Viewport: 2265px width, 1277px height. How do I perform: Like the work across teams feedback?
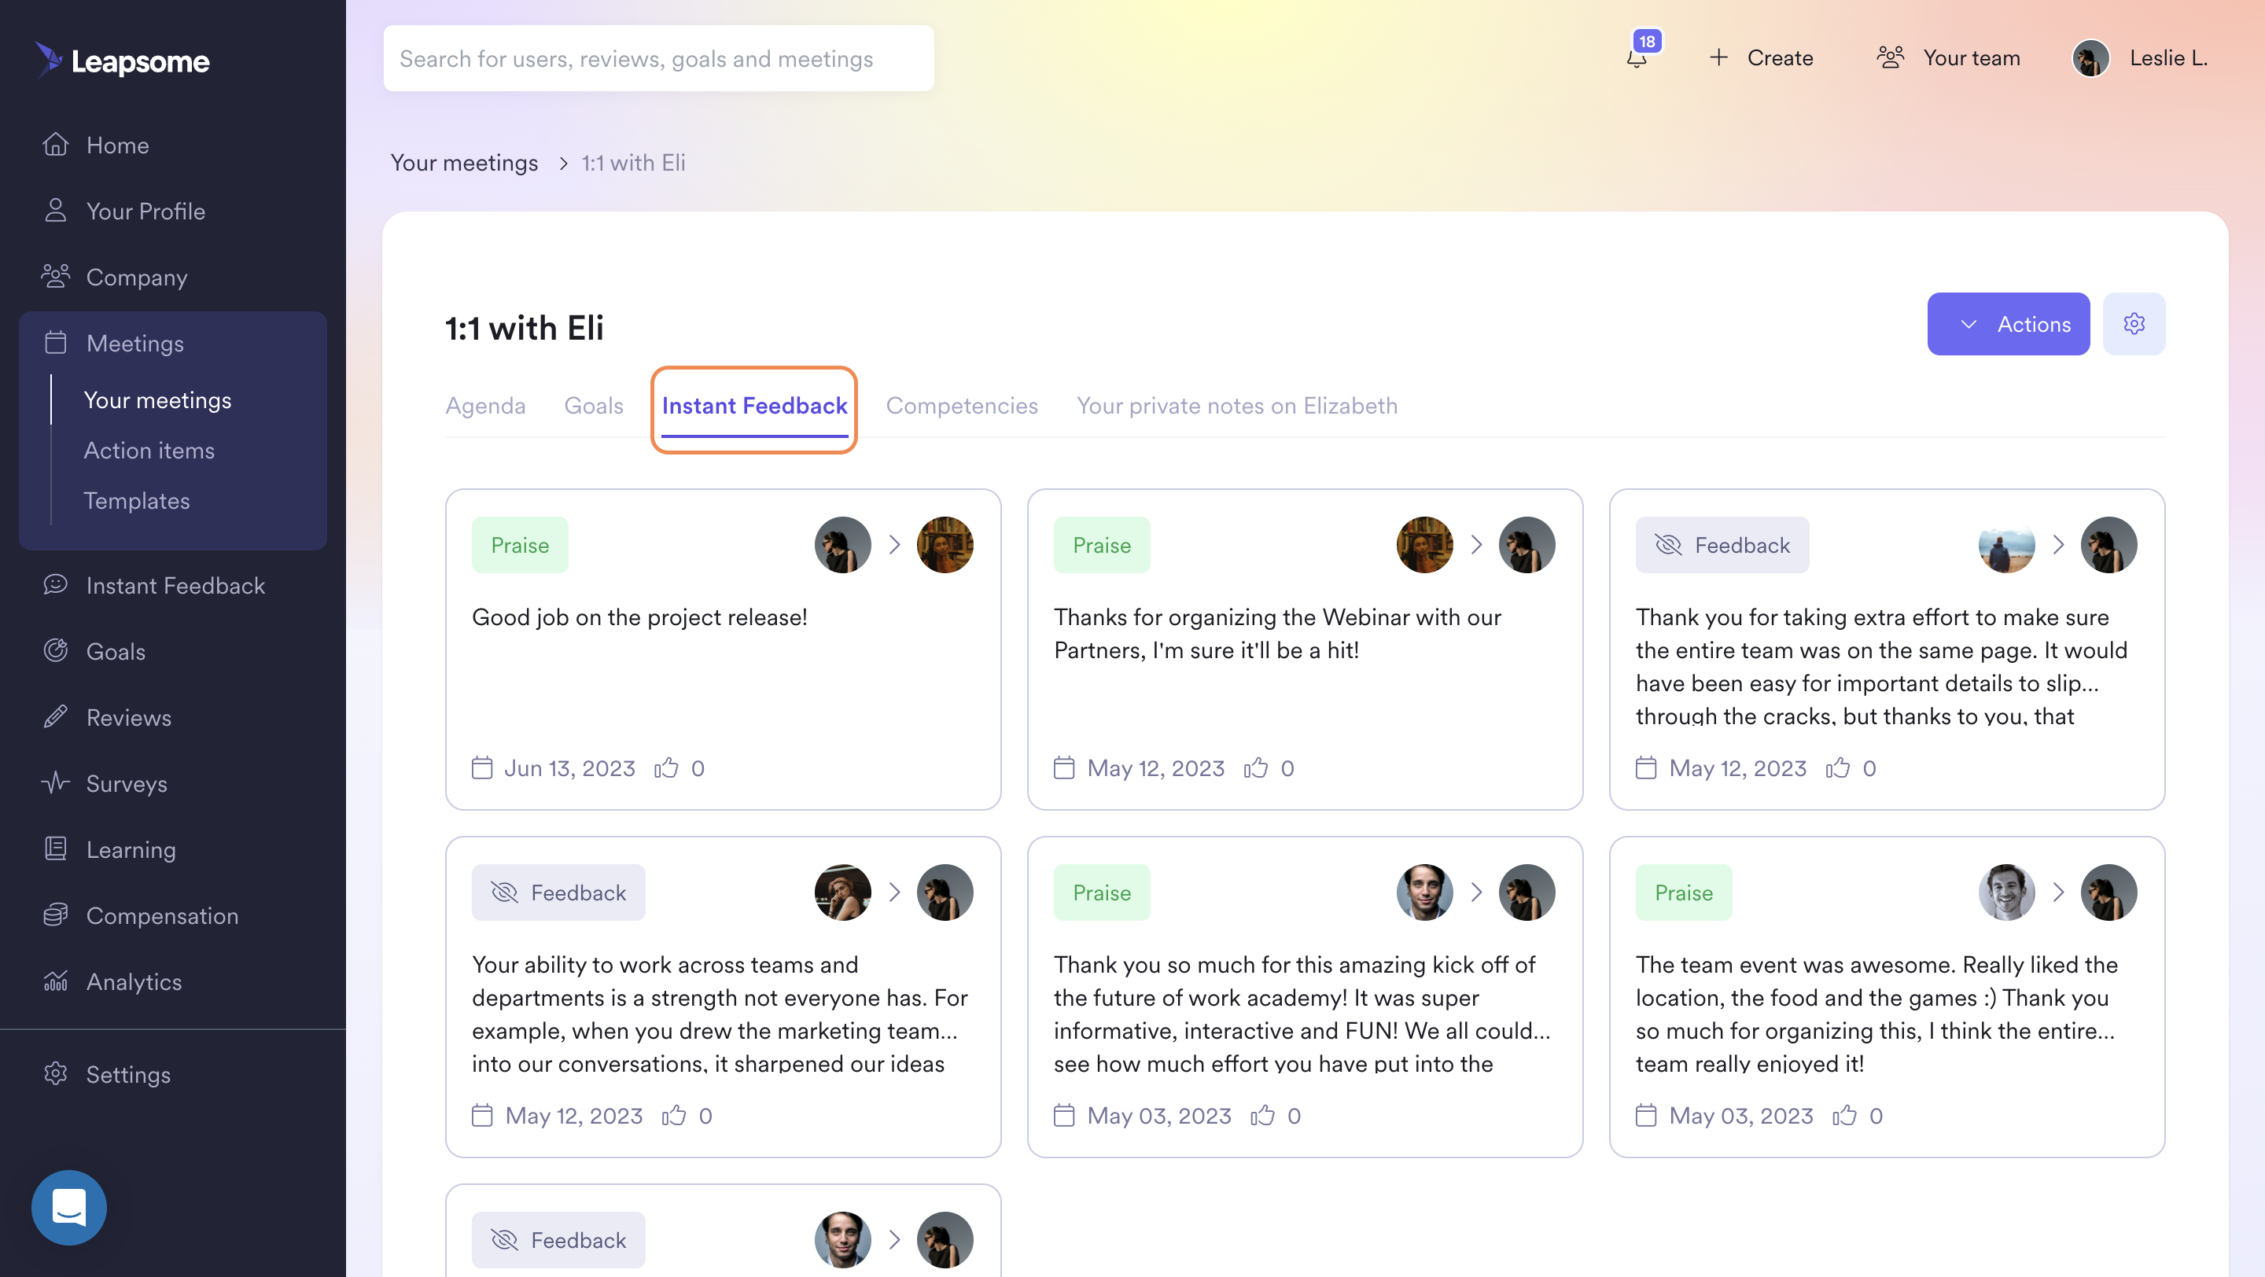[x=673, y=1115]
